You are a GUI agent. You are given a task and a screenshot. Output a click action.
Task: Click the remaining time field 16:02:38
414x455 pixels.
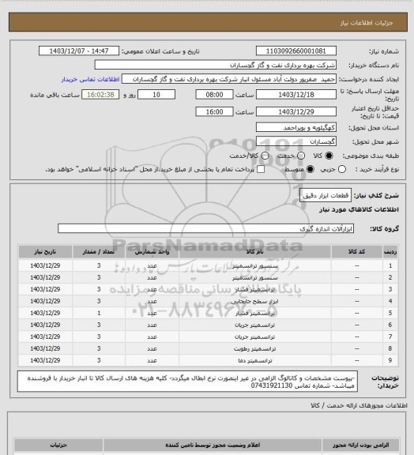(x=100, y=94)
